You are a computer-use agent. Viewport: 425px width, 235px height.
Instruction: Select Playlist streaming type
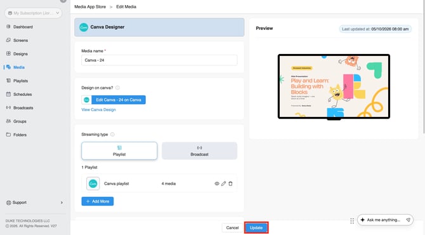pos(119,151)
